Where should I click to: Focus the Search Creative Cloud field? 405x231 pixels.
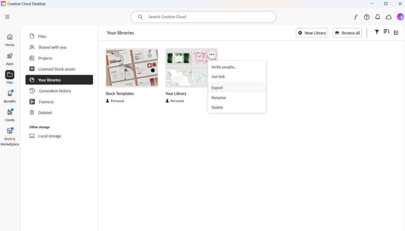click(203, 17)
